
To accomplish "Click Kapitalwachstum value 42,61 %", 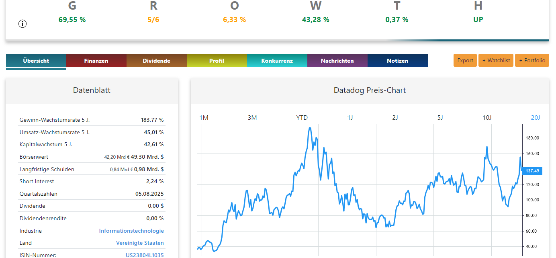I will 154,144.
